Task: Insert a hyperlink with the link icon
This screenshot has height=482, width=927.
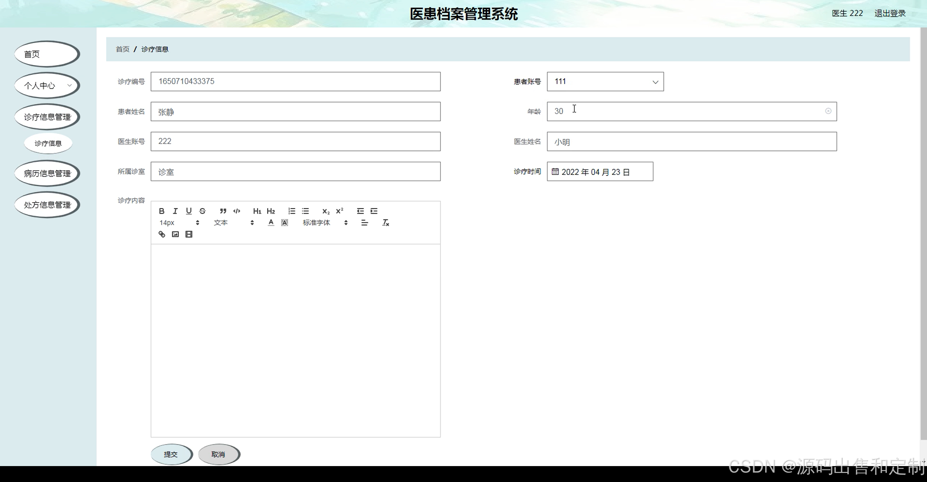Action: point(162,234)
